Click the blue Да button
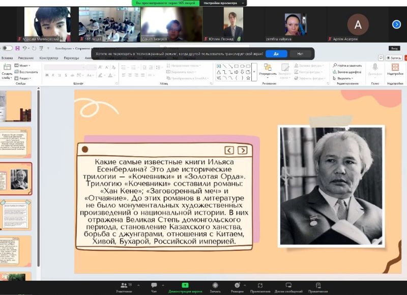This screenshot has width=407, height=295. [276, 53]
